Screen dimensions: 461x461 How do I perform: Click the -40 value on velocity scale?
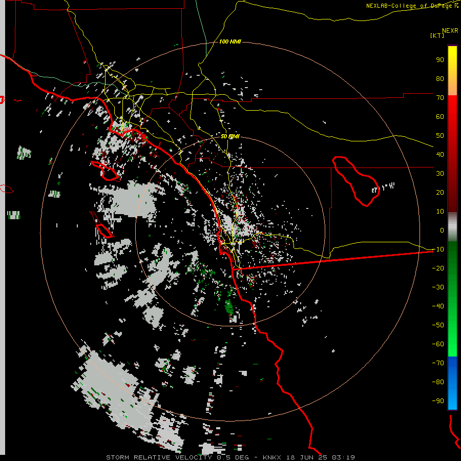[438, 306]
